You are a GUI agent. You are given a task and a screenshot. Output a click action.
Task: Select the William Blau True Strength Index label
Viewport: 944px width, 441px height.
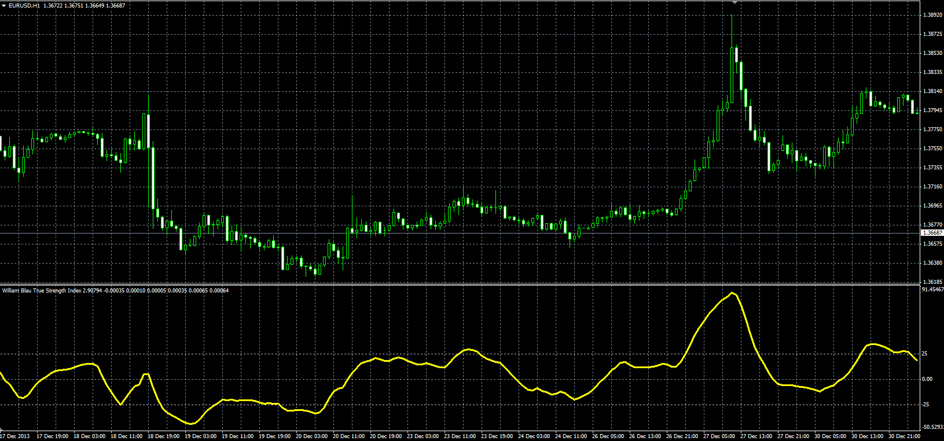pos(42,290)
